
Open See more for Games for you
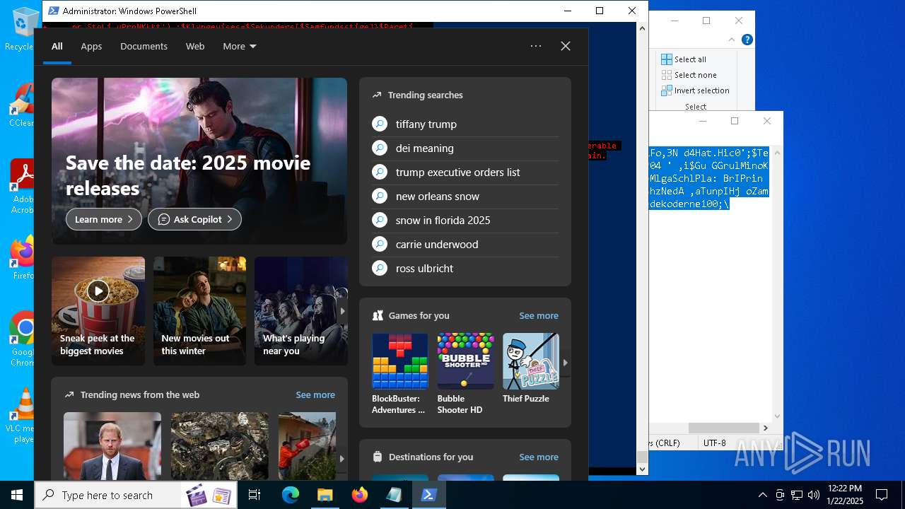coord(539,315)
